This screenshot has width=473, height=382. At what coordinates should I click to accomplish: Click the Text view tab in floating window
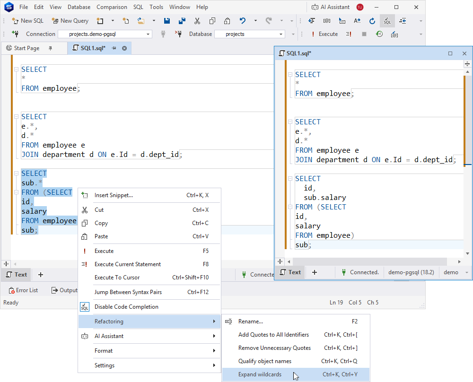[290, 272]
